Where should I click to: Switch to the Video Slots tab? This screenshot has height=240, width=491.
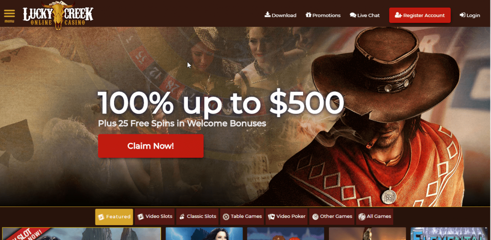point(155,217)
